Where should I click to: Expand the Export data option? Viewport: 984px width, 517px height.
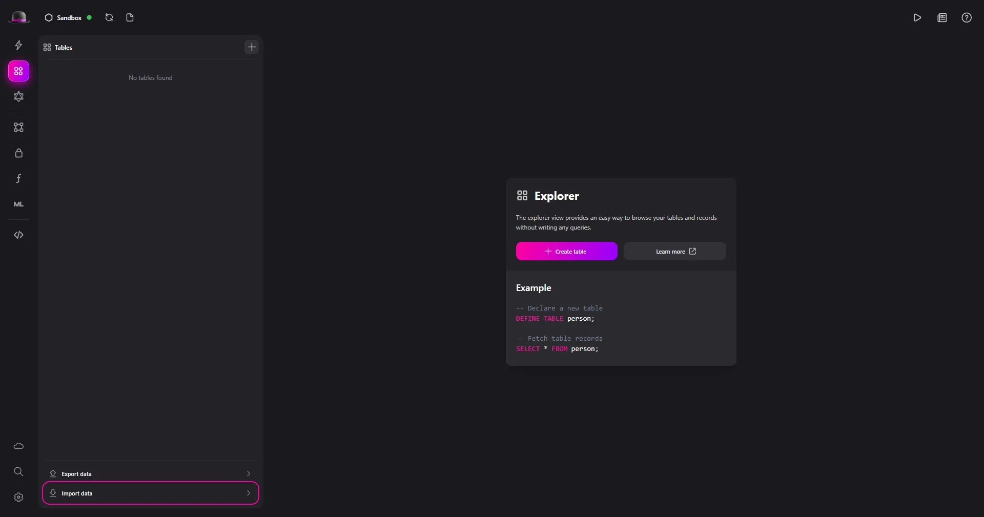[150, 473]
